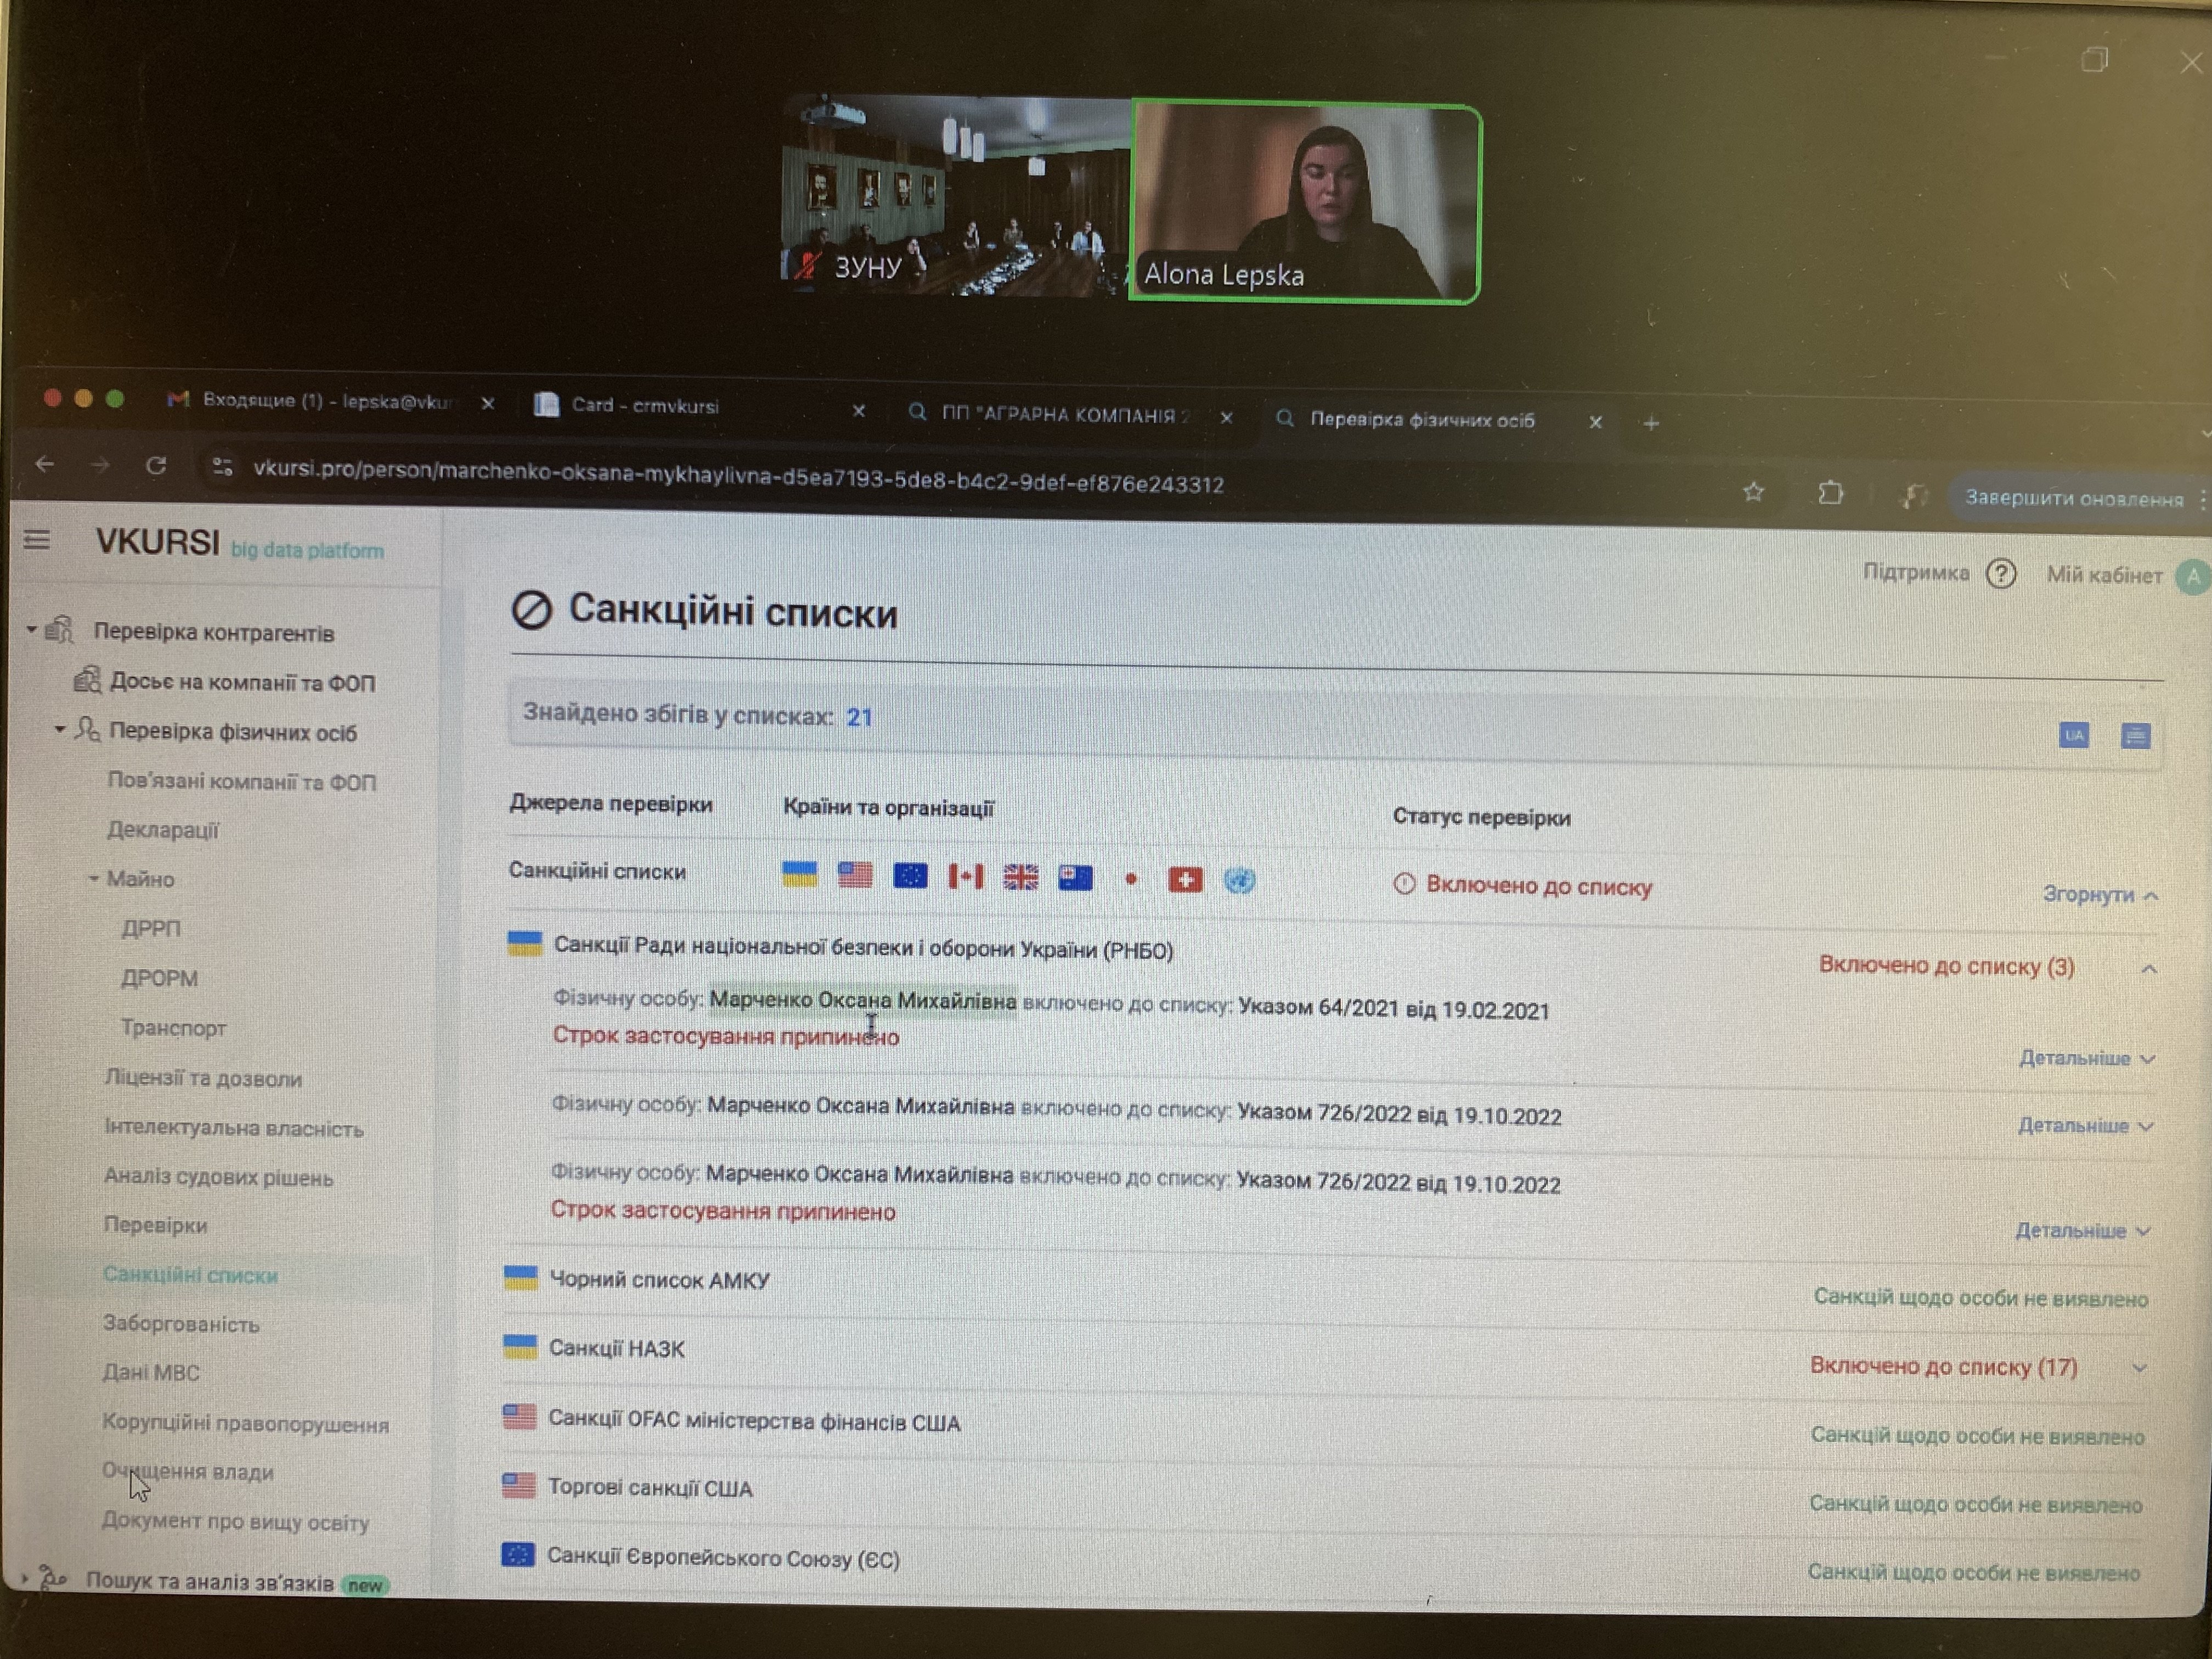
Task: Open Аналіз судових рішень in sidebar
Action: [218, 1177]
